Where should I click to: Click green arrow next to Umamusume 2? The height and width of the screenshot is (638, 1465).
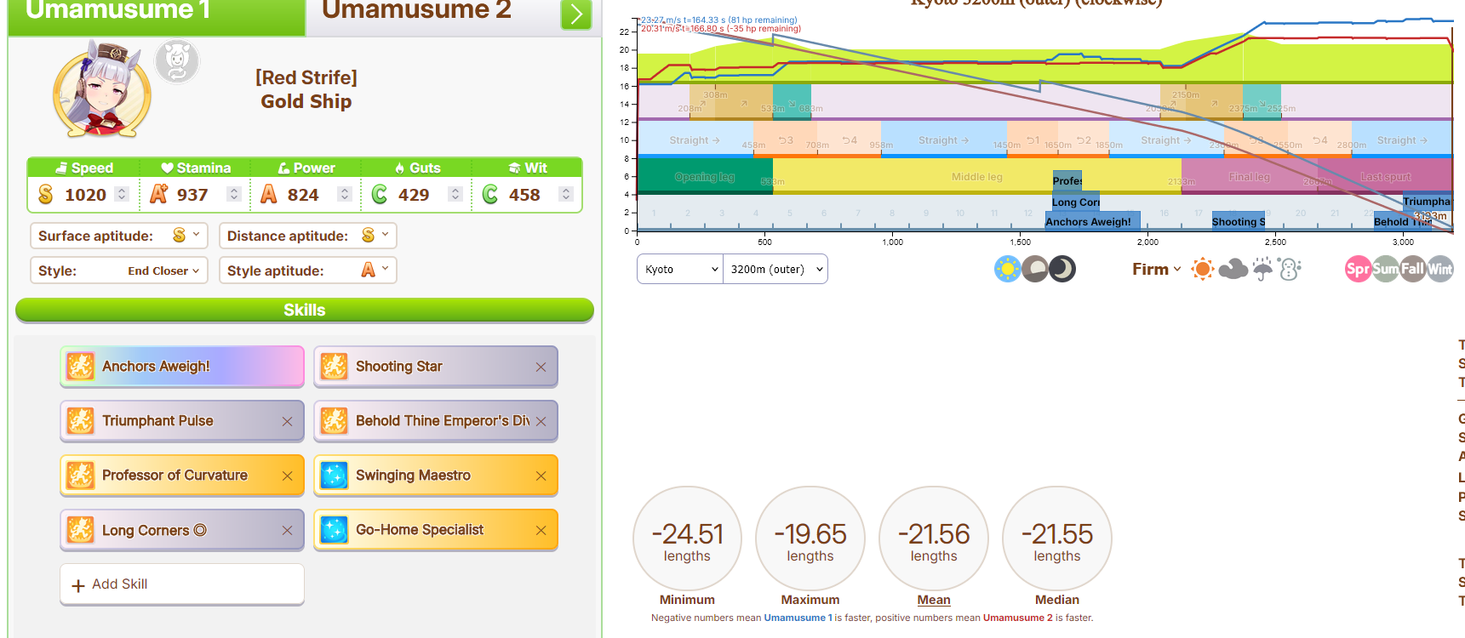tap(576, 14)
